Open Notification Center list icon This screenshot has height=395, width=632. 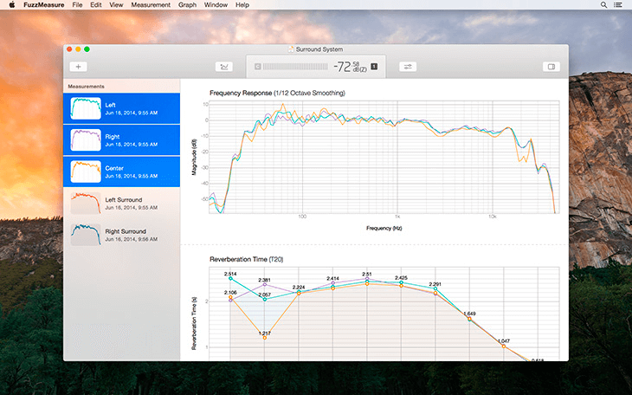(617, 5)
